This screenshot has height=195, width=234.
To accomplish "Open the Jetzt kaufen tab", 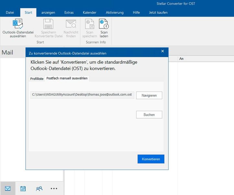I will pyautogui.click(x=158, y=12).
